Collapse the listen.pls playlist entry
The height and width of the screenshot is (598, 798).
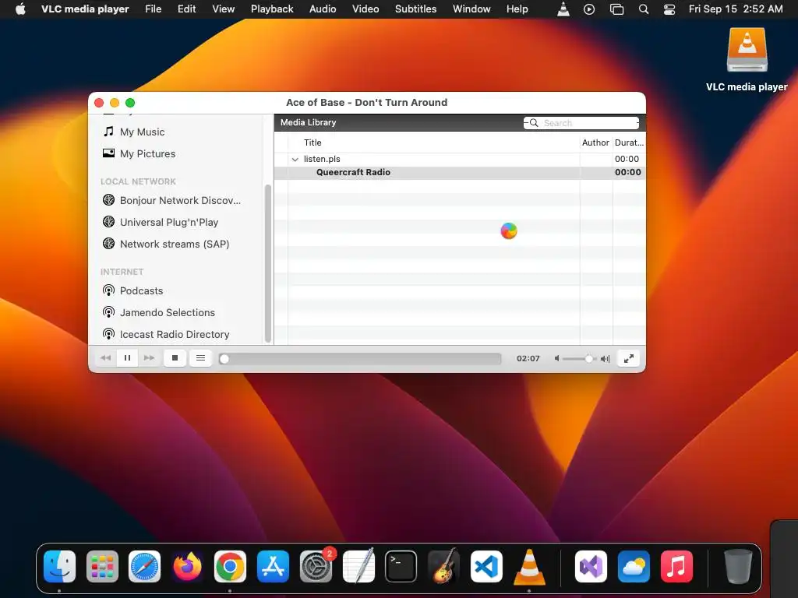click(295, 159)
